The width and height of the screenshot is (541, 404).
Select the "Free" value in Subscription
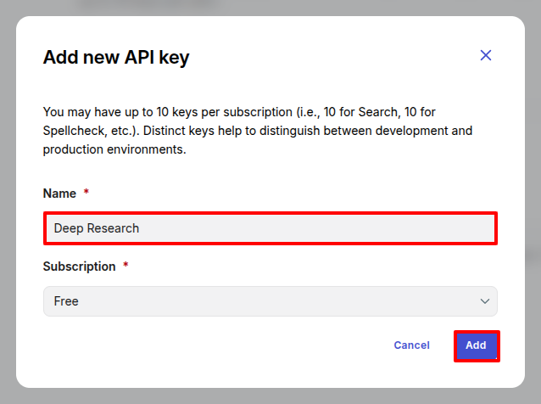click(x=66, y=301)
